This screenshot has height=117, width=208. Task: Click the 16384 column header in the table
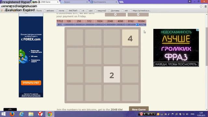141,21
